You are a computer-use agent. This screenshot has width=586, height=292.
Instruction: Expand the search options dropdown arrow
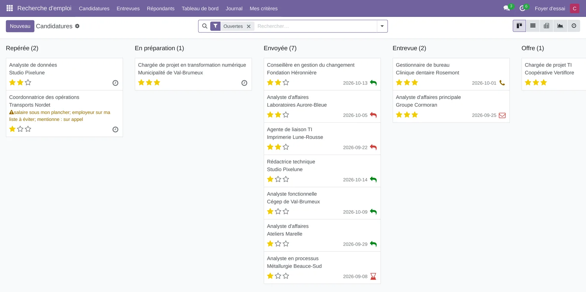[382, 26]
